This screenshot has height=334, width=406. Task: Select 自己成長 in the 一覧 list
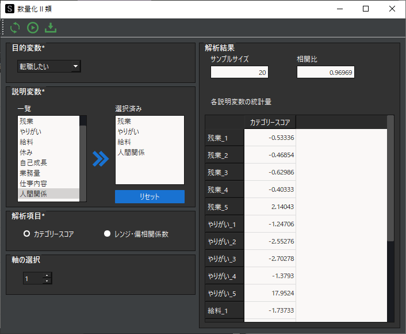coord(48,162)
